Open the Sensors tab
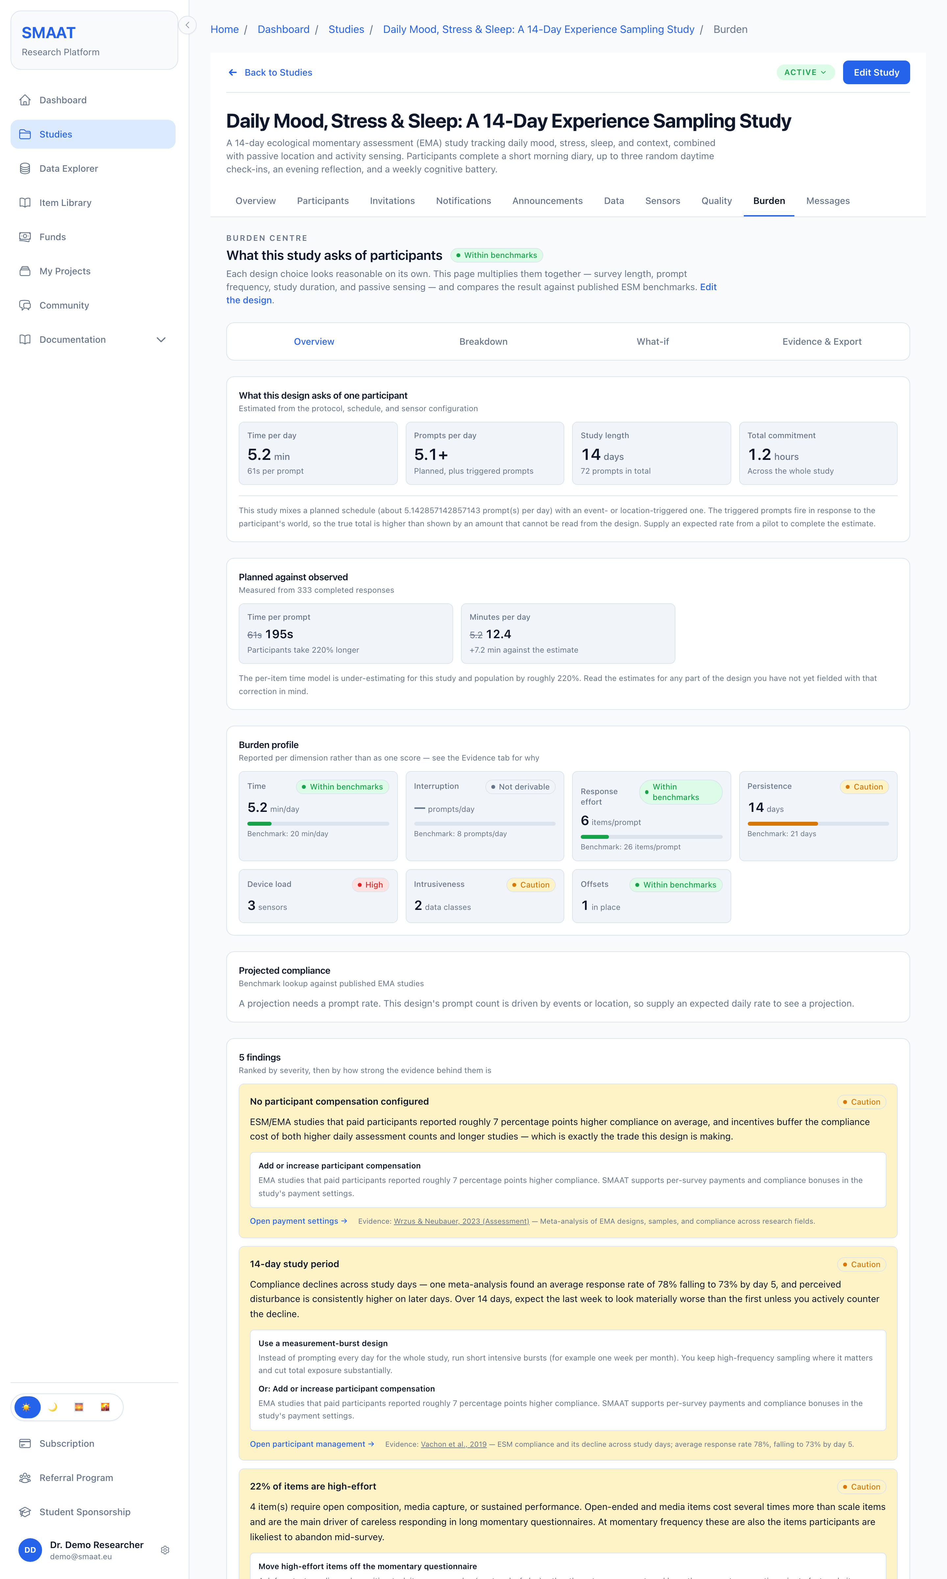Viewport: 947px width, 1579px height. click(x=662, y=201)
